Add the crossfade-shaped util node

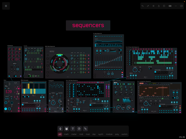[x=85, y=129]
